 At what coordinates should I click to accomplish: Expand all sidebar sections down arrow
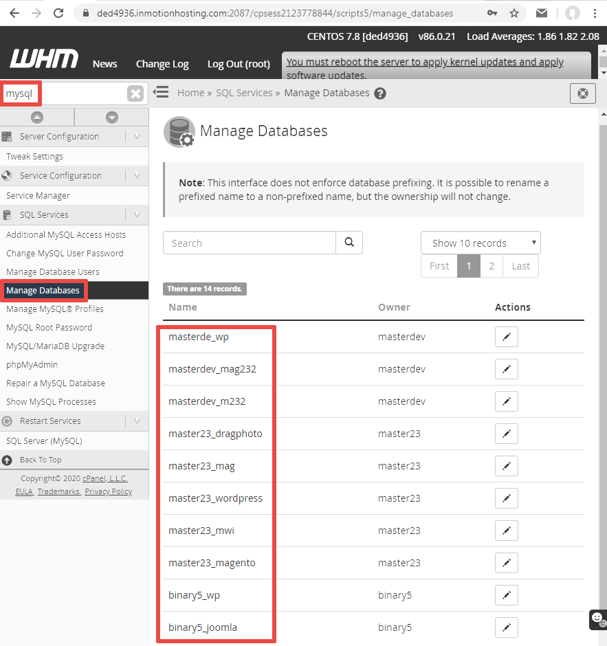pyautogui.click(x=111, y=118)
